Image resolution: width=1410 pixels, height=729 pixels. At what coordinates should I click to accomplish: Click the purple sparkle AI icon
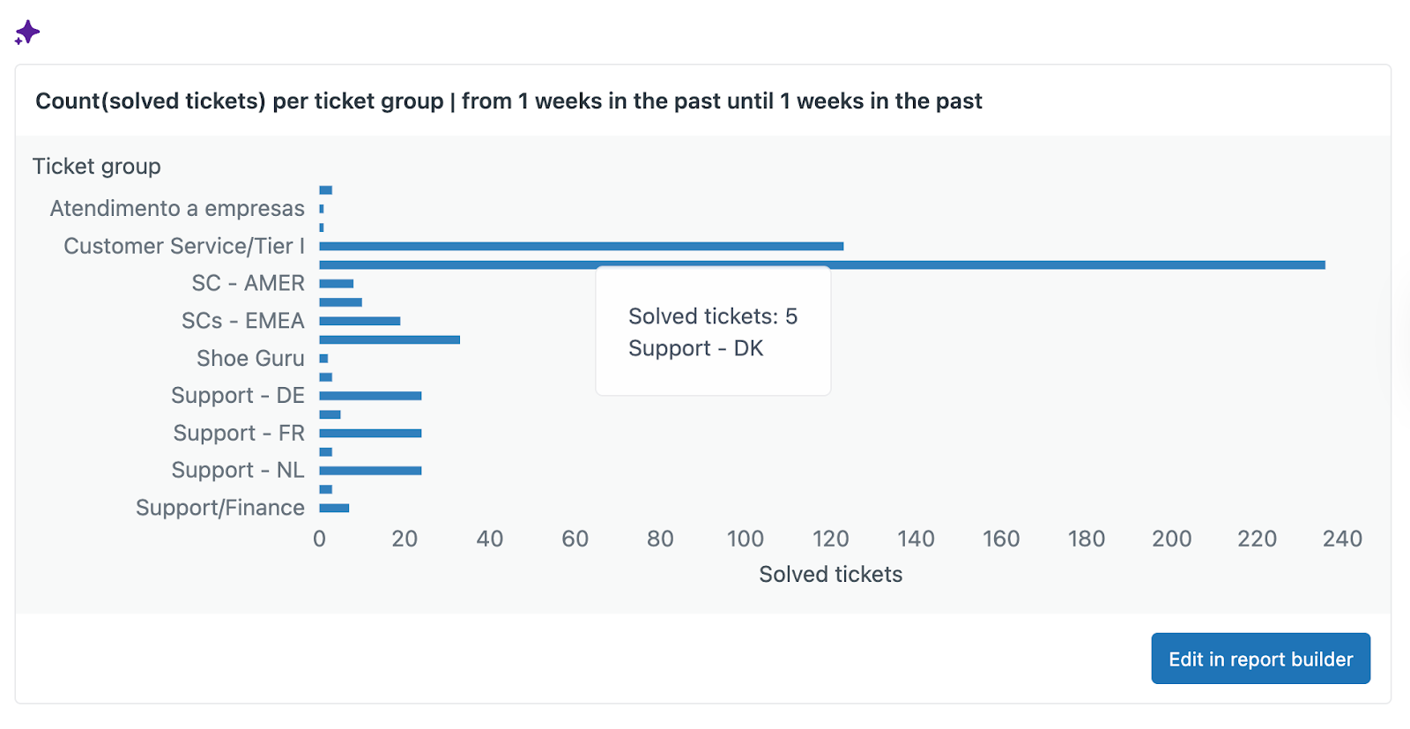click(x=27, y=33)
